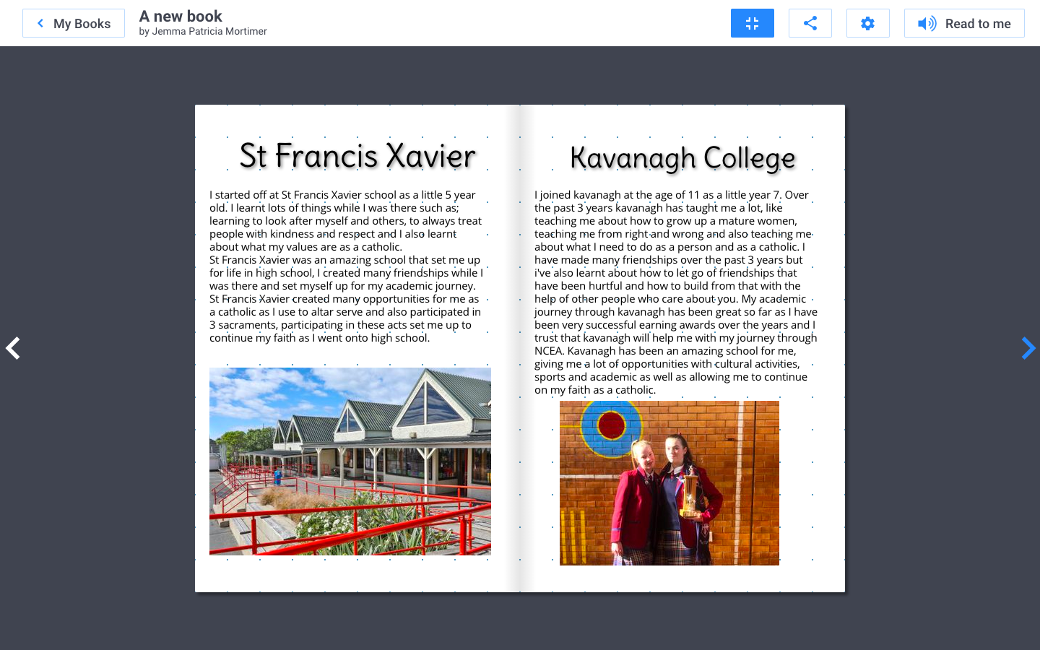Click the Kavanagh College paragraph text
This screenshot has width=1040, height=650.
click(x=675, y=292)
